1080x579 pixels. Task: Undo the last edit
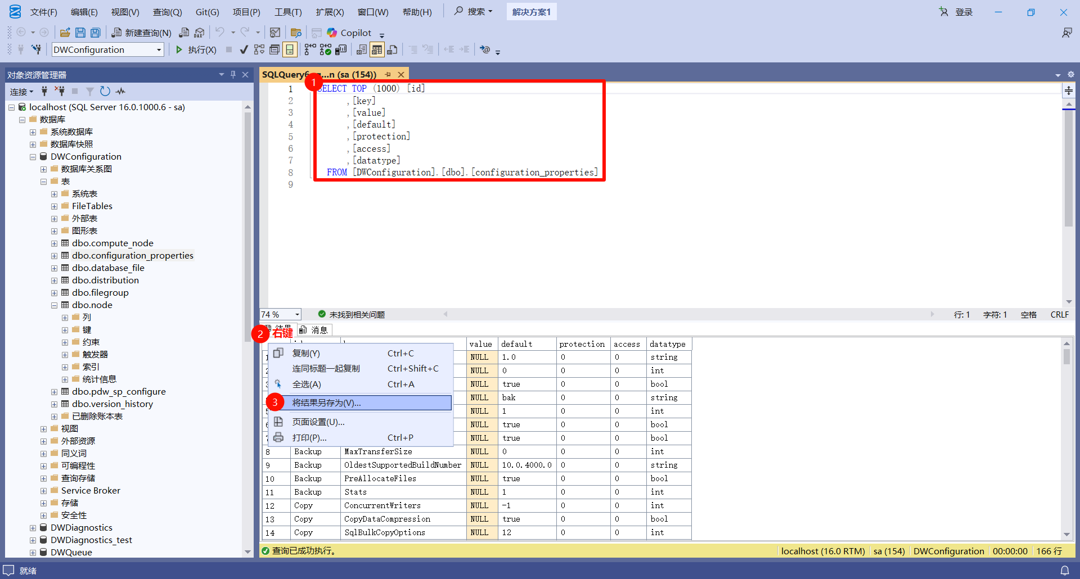220,33
